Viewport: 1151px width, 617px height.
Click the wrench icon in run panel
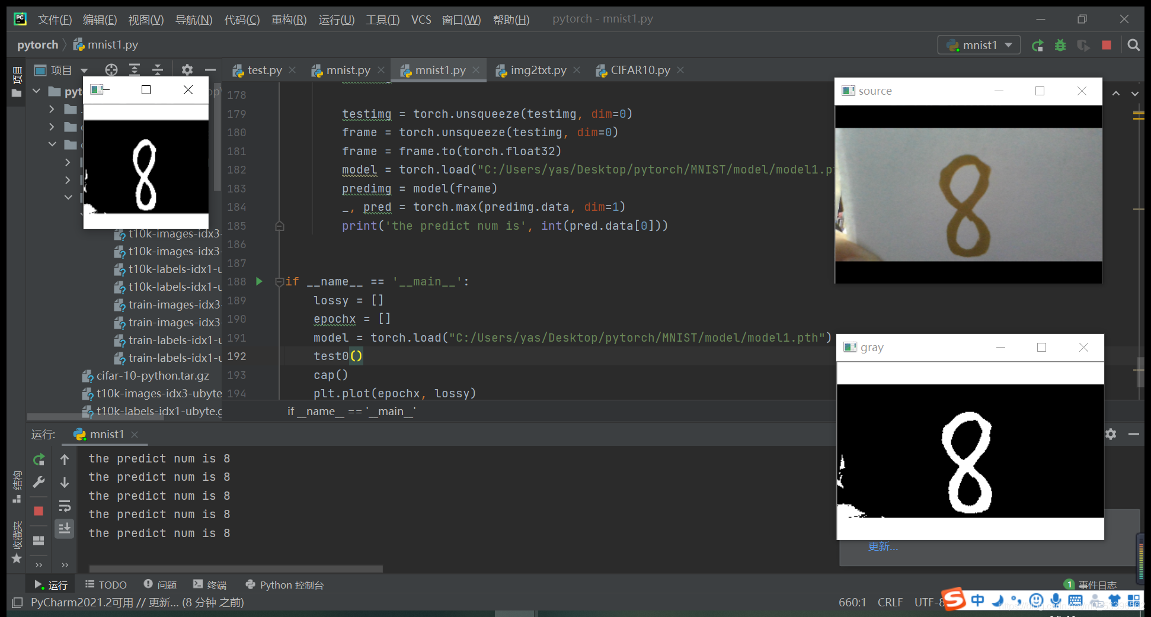(39, 482)
